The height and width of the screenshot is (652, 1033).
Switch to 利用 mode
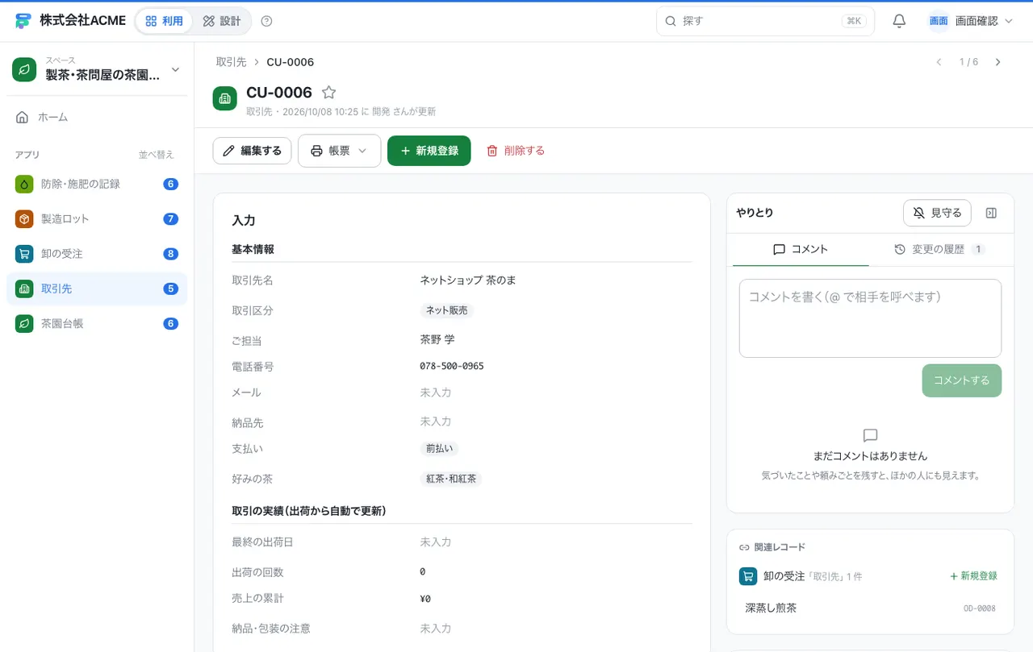(x=165, y=21)
